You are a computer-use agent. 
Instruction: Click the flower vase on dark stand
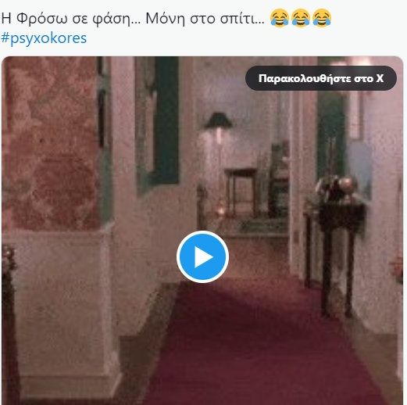point(336,188)
